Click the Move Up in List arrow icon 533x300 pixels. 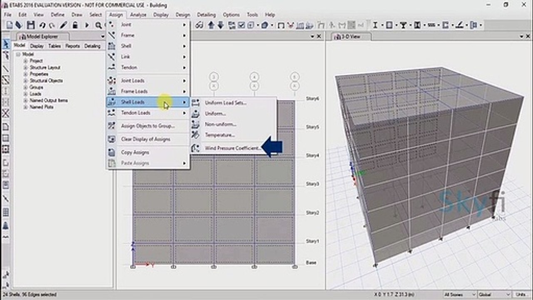211,25
